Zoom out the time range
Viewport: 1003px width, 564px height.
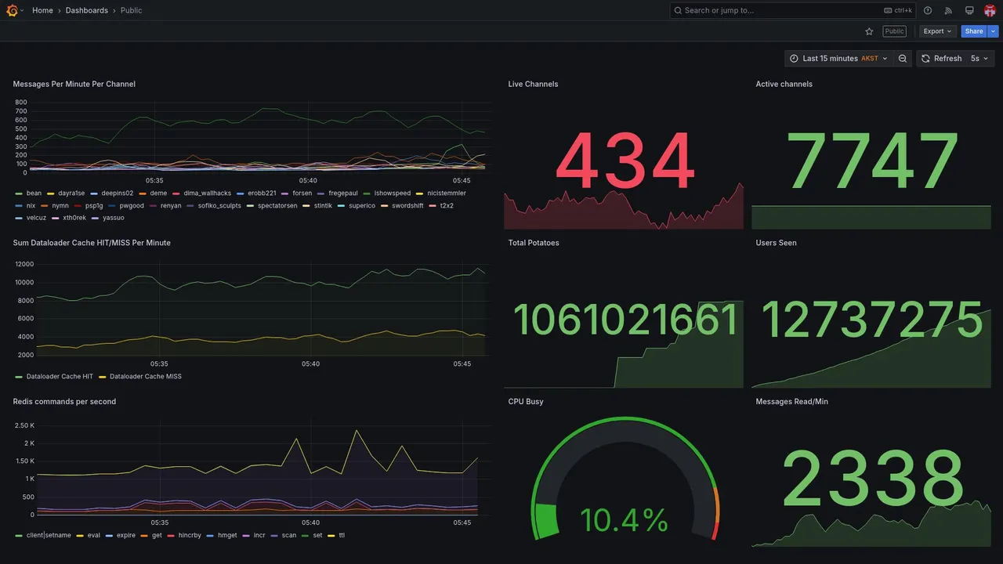903,59
